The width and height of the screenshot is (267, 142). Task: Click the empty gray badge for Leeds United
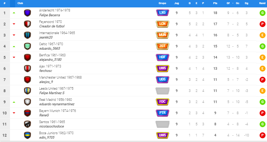point(162,91)
